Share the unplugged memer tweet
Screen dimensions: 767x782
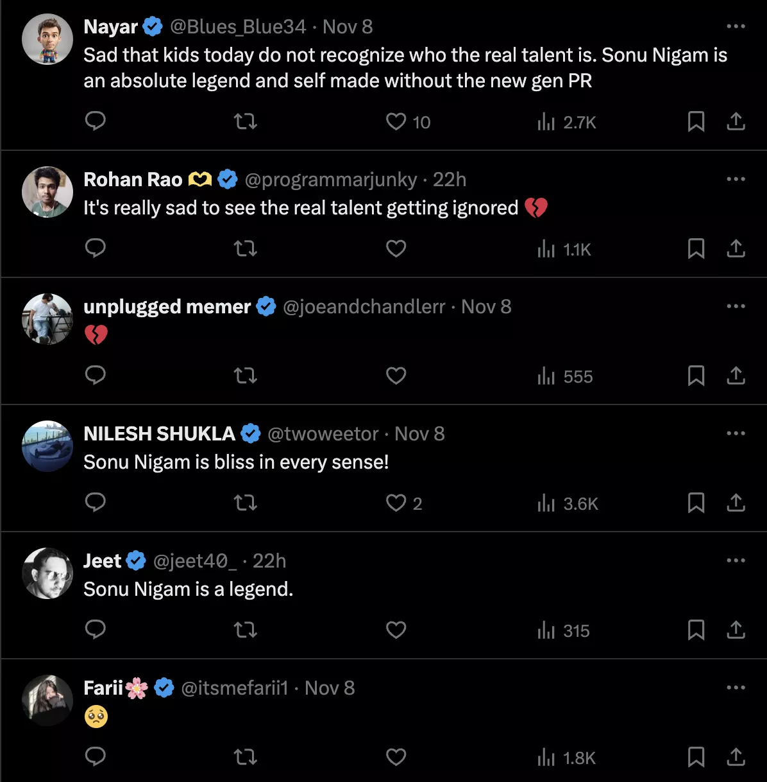[736, 376]
